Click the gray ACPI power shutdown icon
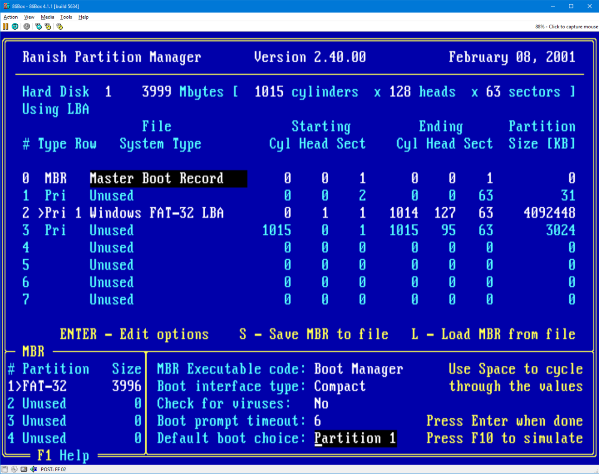The height and width of the screenshot is (474, 599). [x=26, y=26]
